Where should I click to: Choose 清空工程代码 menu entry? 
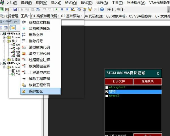click(x=41, y=54)
